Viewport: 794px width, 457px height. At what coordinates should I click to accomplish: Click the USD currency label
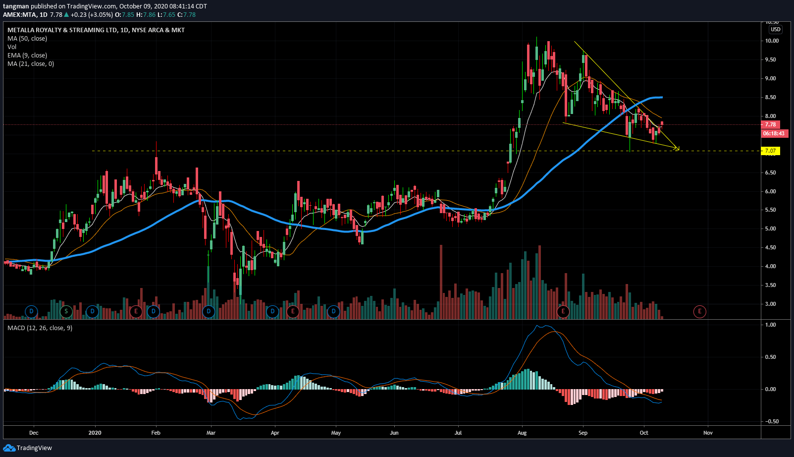(775, 29)
